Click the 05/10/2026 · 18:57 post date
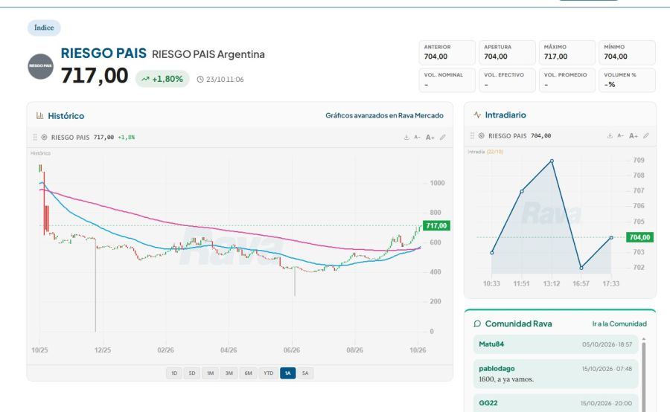The height and width of the screenshot is (412, 670). [607, 344]
